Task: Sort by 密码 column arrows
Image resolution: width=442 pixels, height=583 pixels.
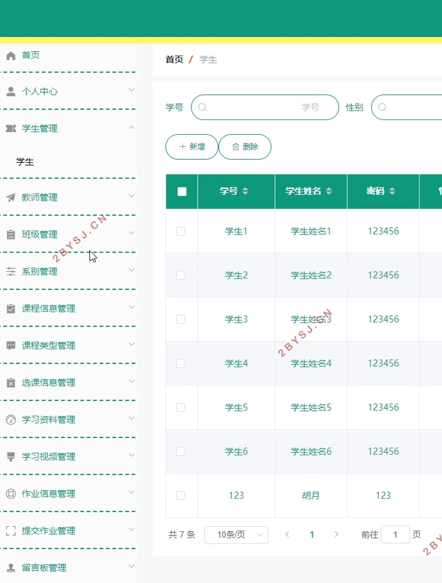Action: point(392,191)
